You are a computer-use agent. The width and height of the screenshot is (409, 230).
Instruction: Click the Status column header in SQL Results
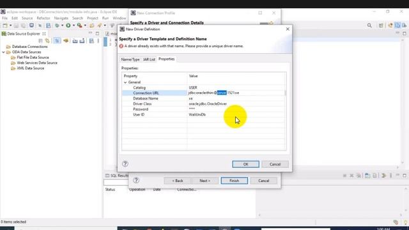click(x=110, y=190)
